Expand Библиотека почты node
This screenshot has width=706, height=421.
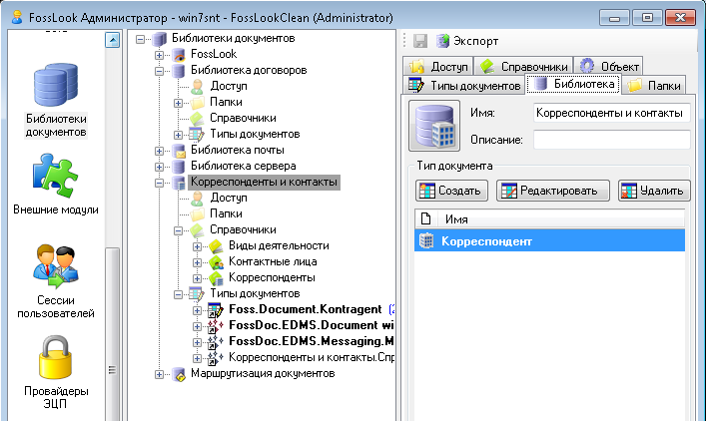point(160,151)
